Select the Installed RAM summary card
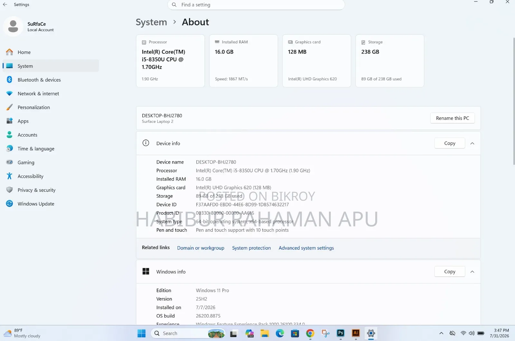Viewport: 515px width, 341px height. coord(243,61)
